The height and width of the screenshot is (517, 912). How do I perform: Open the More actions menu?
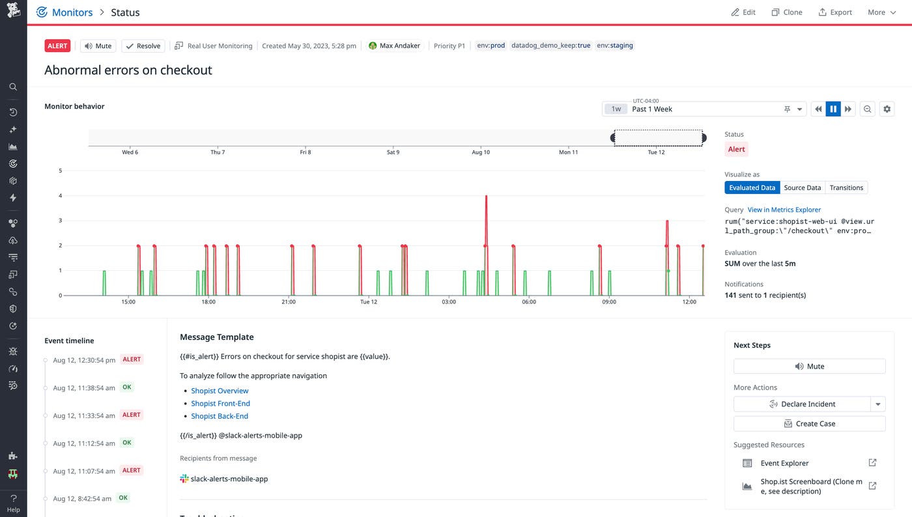(881, 12)
